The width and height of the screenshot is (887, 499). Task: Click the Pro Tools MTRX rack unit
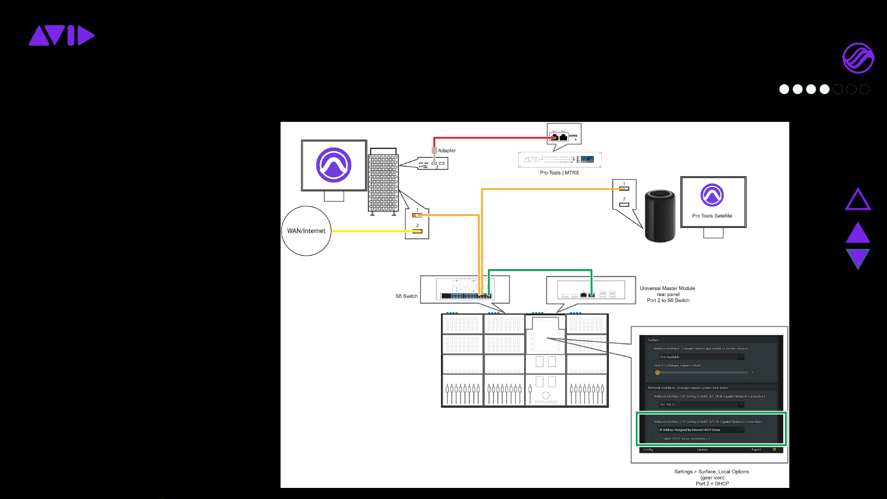(x=560, y=160)
